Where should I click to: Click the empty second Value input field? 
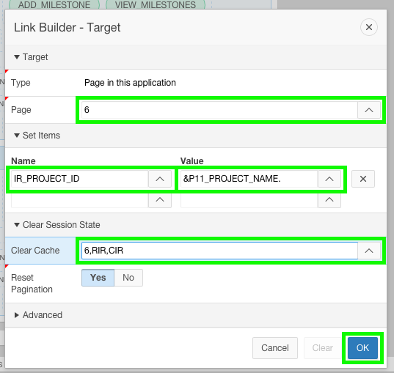point(249,200)
